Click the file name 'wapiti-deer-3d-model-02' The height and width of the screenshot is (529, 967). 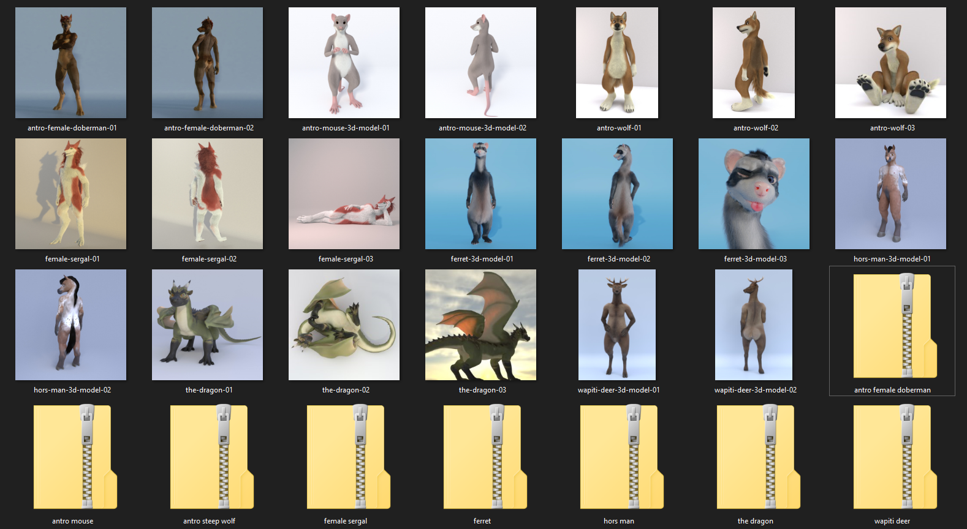click(756, 390)
